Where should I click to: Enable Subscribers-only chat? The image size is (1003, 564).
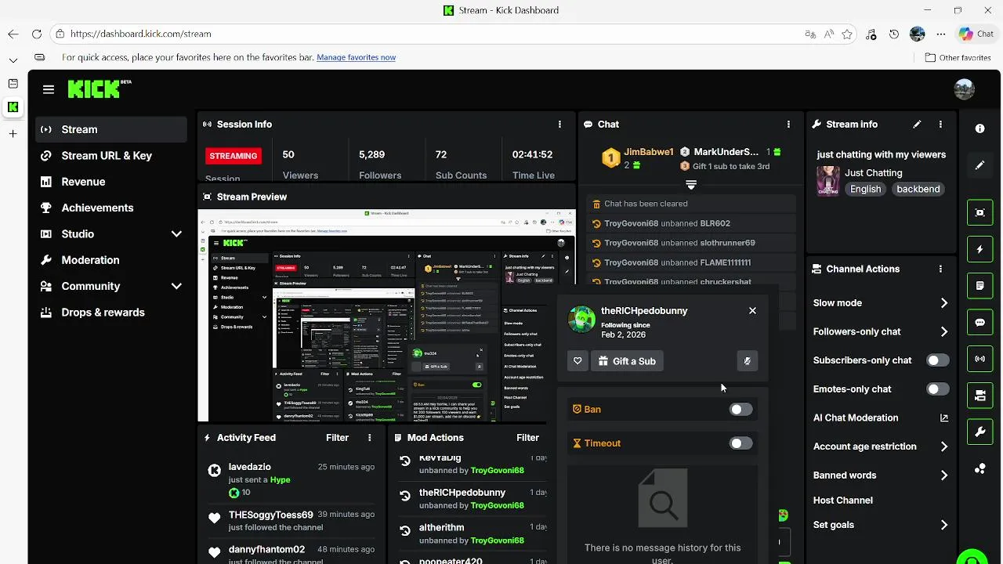[937, 360]
